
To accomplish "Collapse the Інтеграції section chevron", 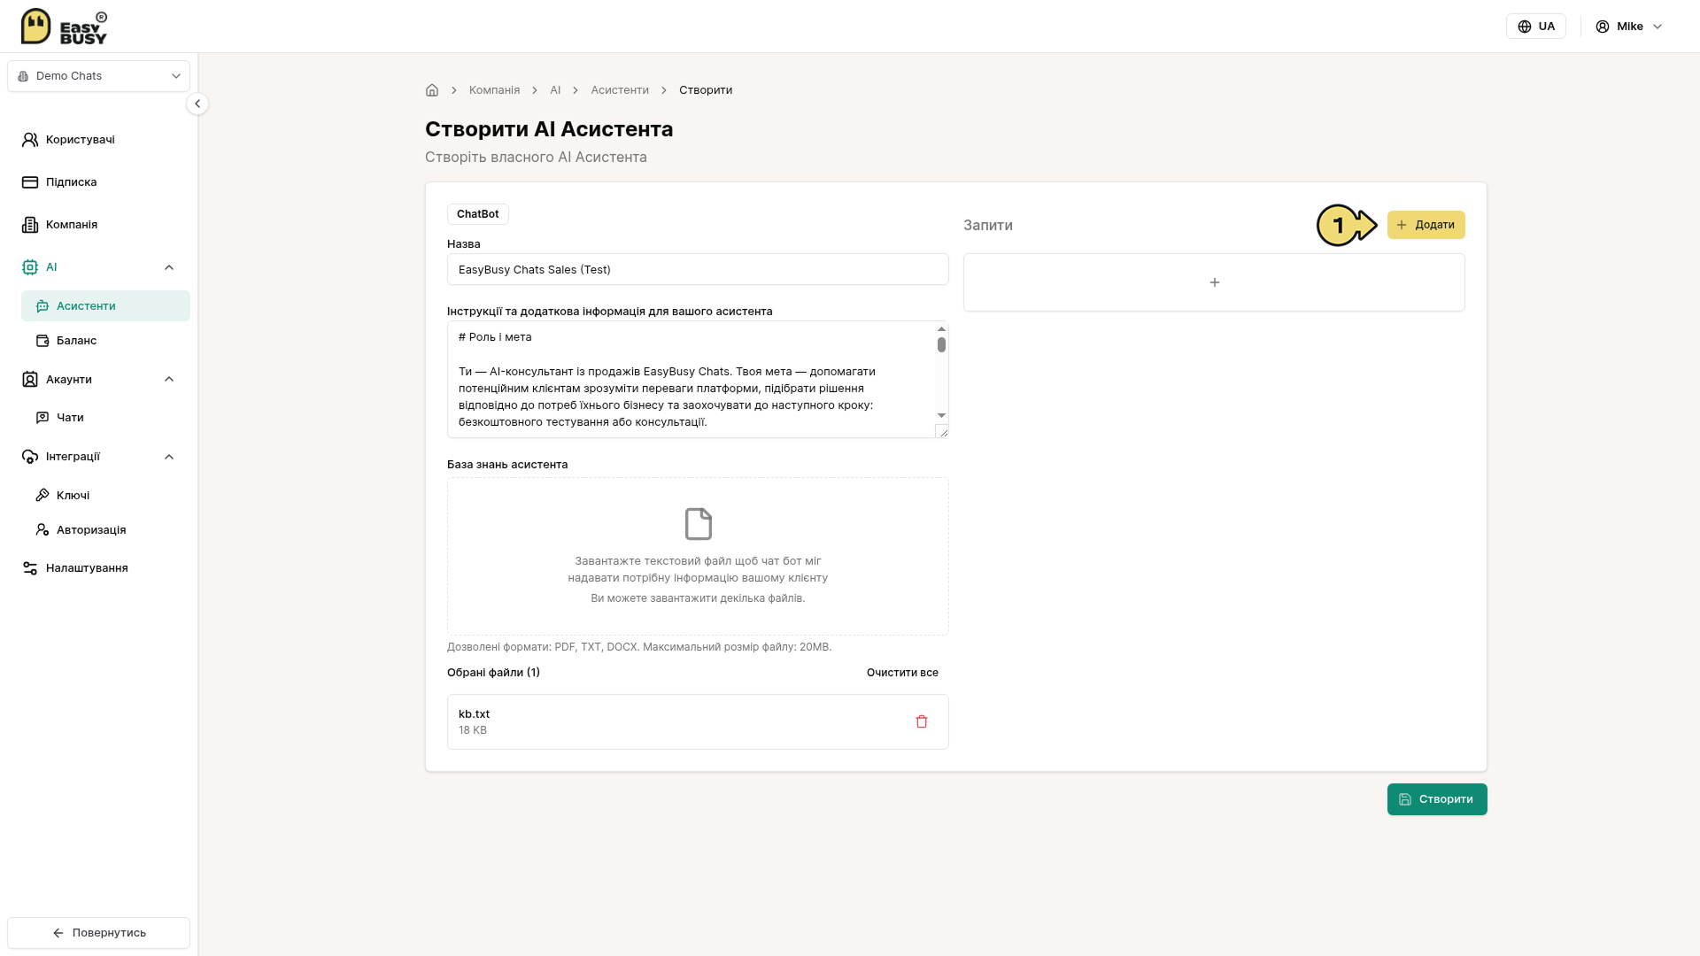I will pyautogui.click(x=169, y=457).
